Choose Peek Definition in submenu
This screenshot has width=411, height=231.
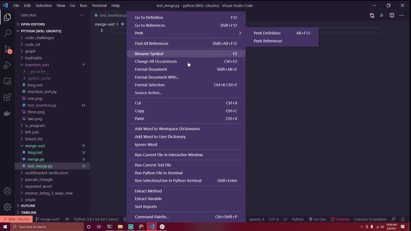pos(282,33)
